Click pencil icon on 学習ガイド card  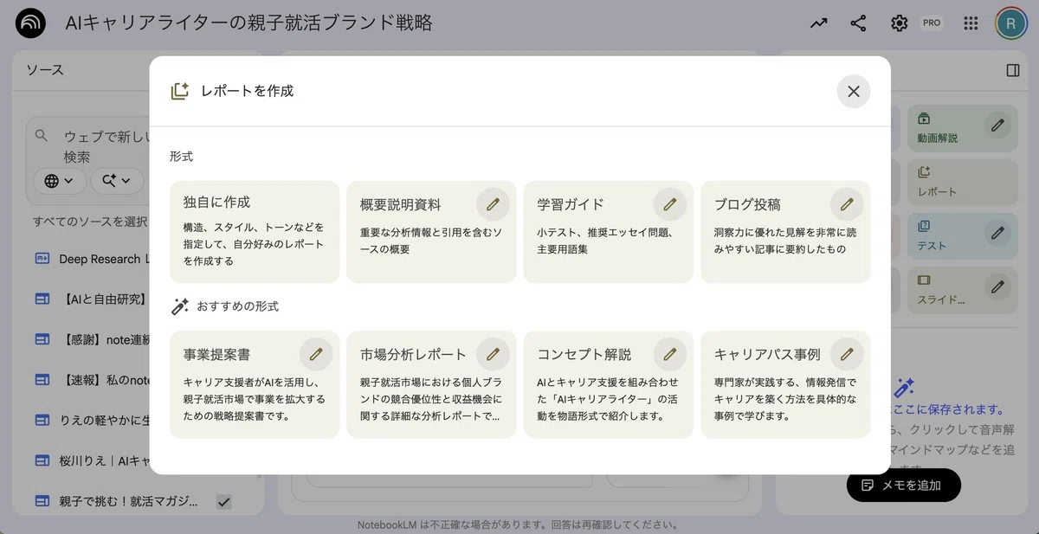669,204
